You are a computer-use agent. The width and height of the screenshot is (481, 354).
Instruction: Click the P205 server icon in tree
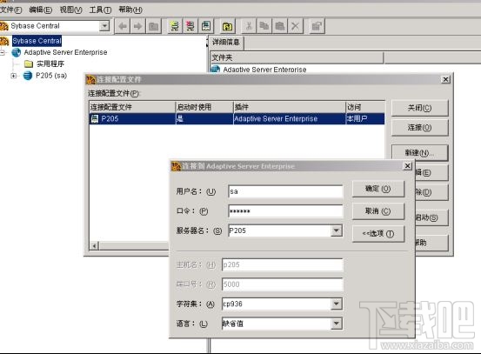[28, 76]
